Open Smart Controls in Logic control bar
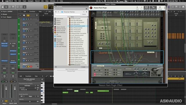 (17, 7)
